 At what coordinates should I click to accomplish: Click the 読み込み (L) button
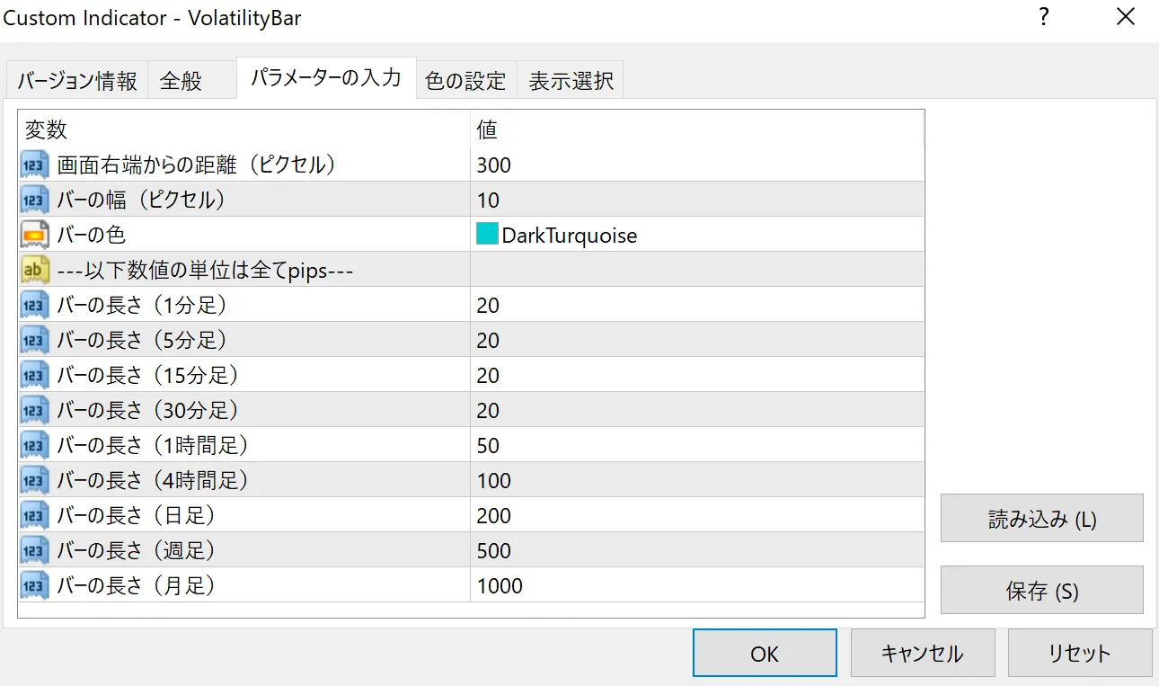1041,519
